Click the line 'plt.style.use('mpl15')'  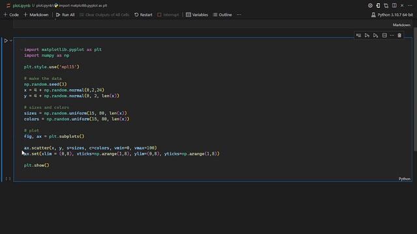(51, 67)
